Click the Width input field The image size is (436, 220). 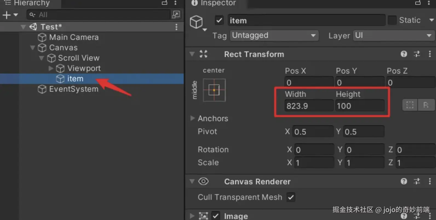pyautogui.click(x=308, y=106)
